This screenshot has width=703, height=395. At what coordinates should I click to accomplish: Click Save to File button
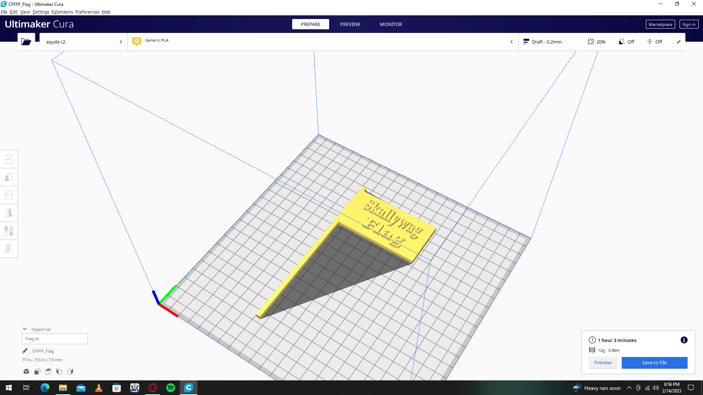tap(654, 362)
